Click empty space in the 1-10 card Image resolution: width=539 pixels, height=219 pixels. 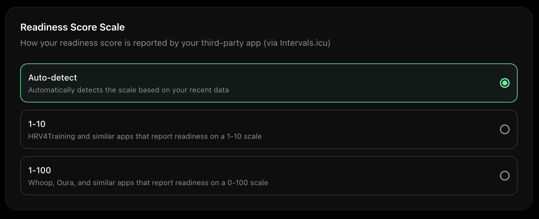coord(367,129)
